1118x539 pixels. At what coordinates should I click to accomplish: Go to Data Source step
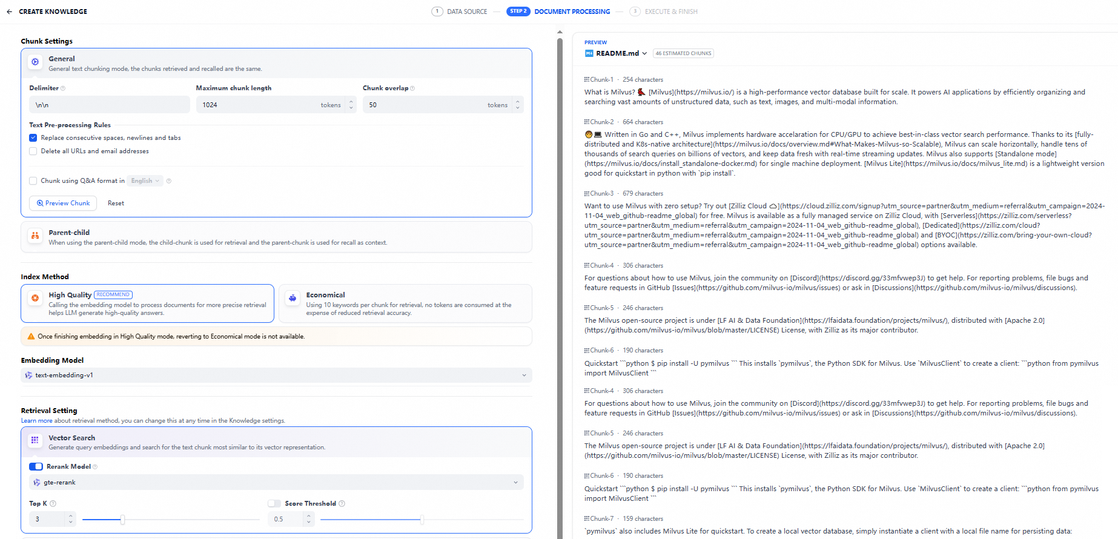point(459,12)
